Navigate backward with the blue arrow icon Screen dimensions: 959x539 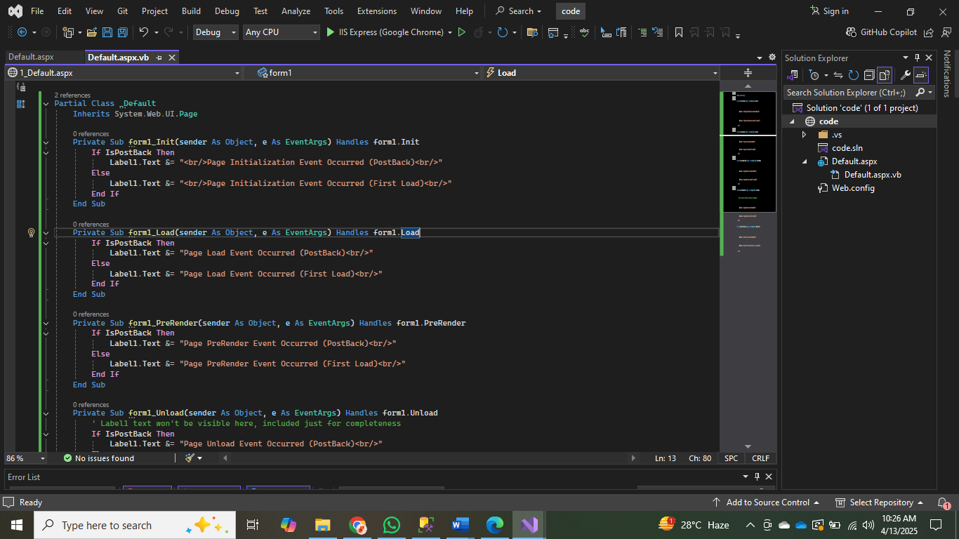(22, 32)
